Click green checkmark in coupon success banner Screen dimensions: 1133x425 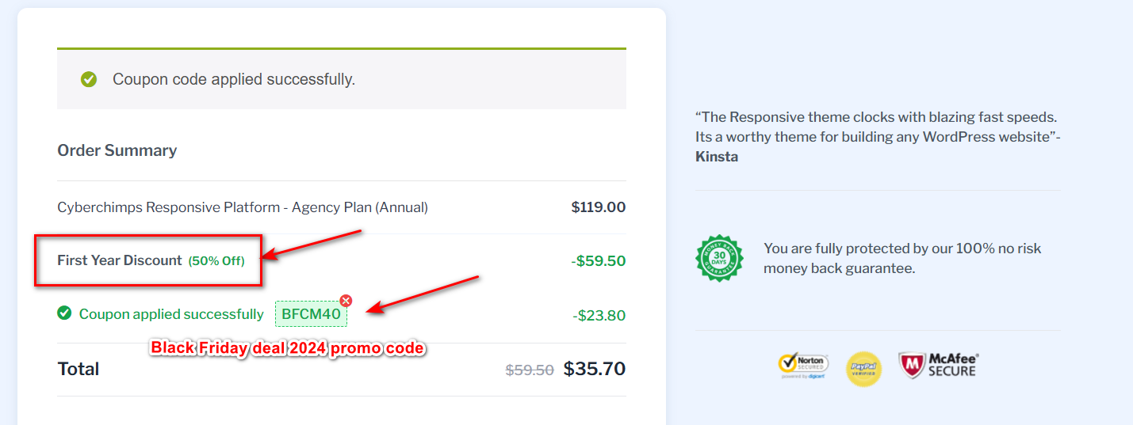tap(89, 79)
